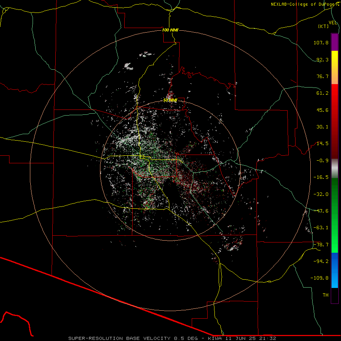
Task: Click the 61.2 legend value
Action: coord(322,93)
